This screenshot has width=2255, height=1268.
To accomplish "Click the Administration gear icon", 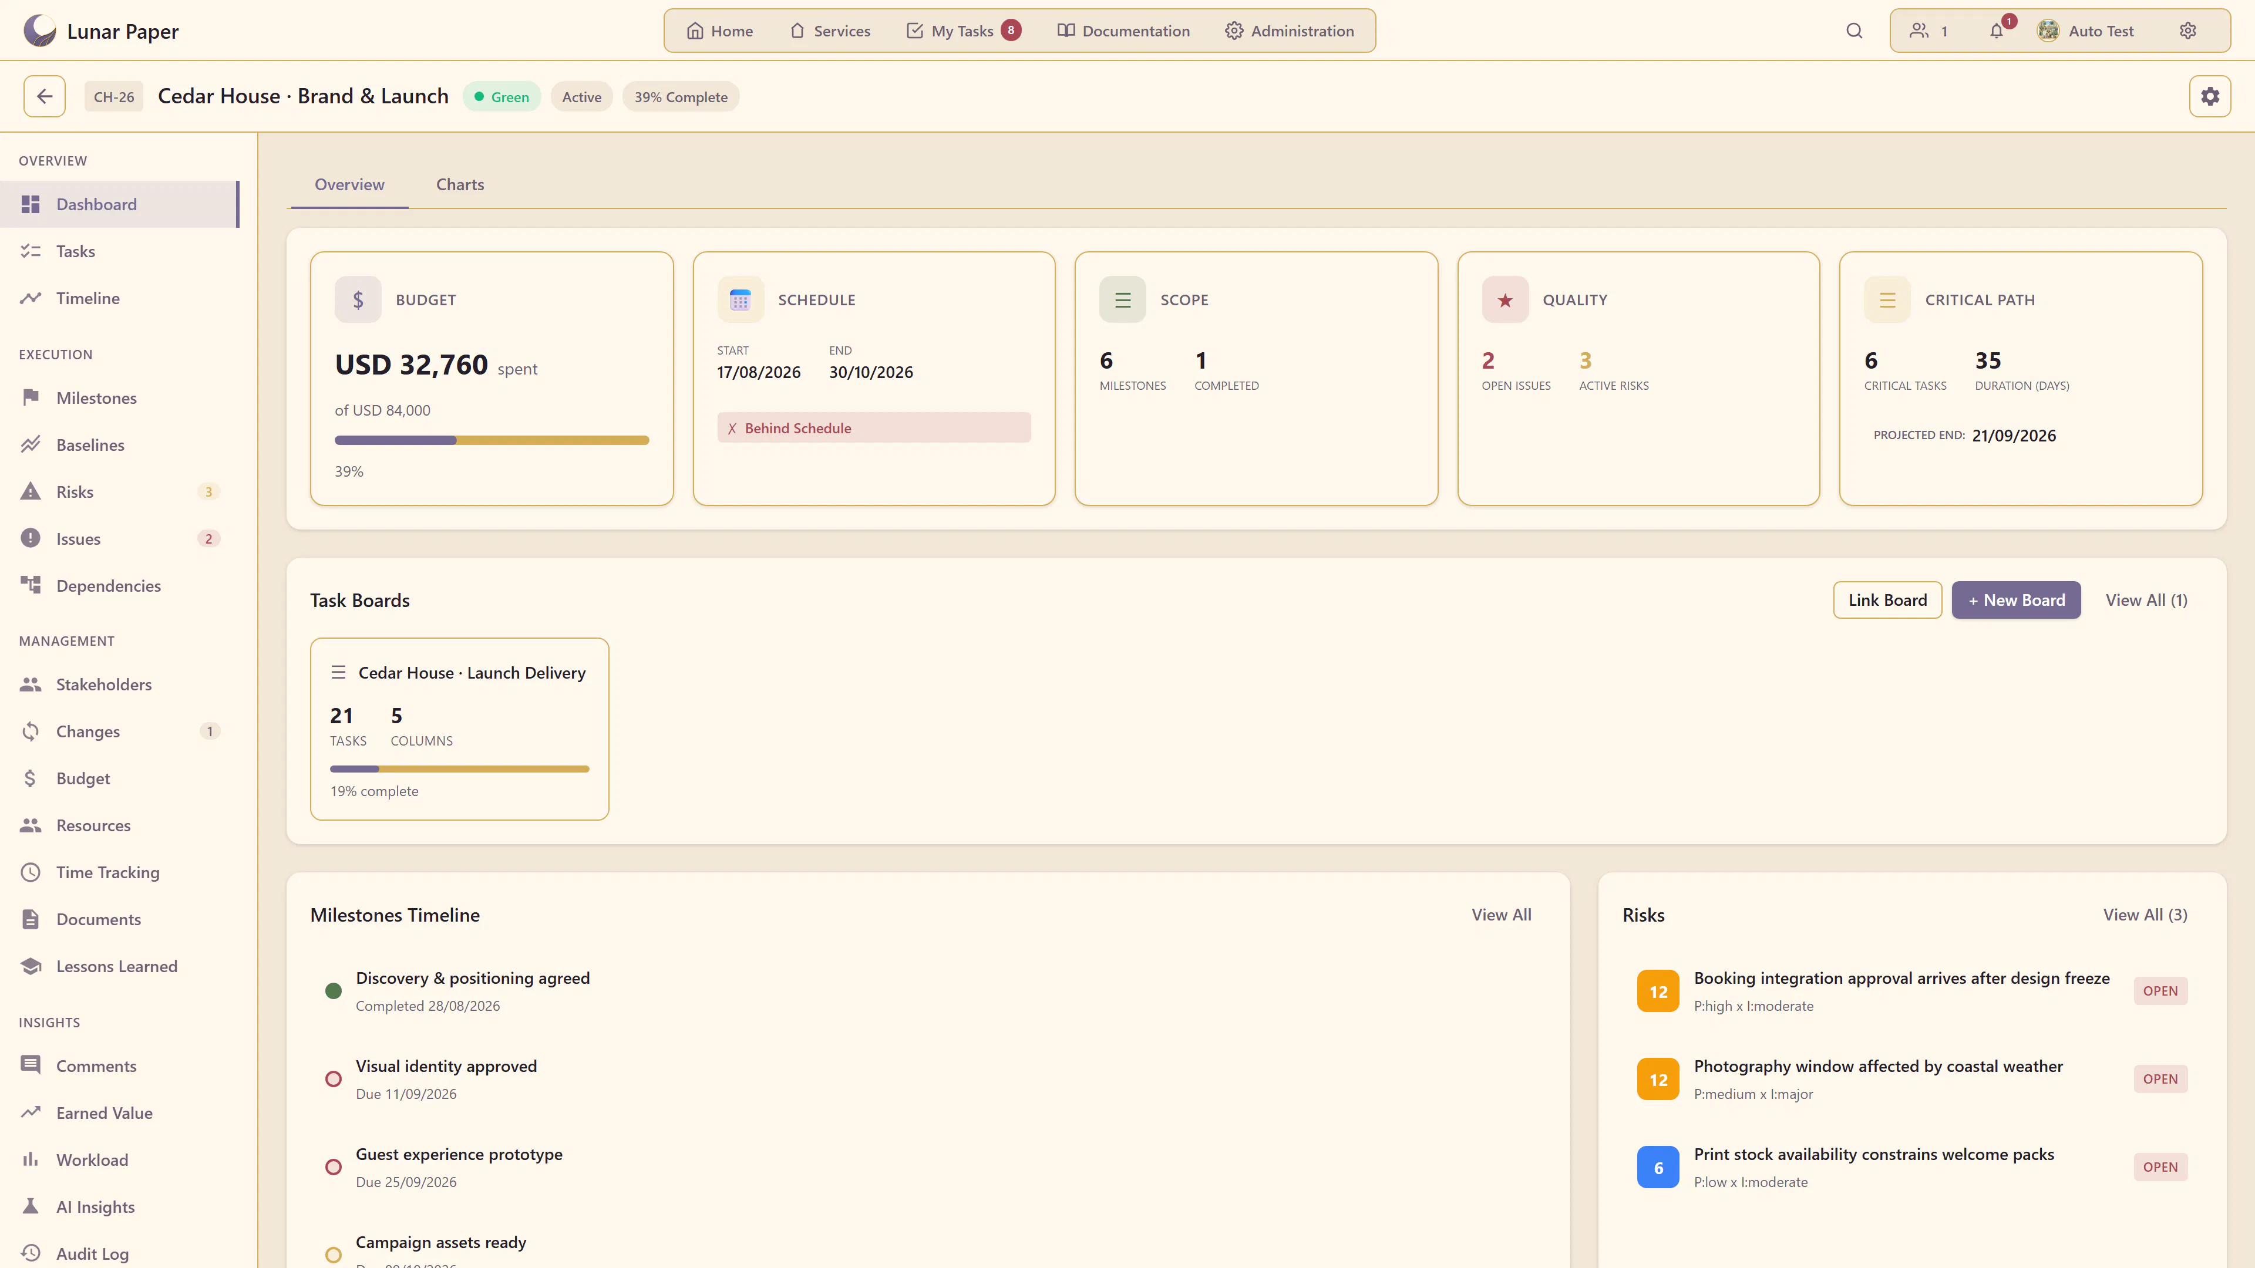I will [x=1233, y=31].
